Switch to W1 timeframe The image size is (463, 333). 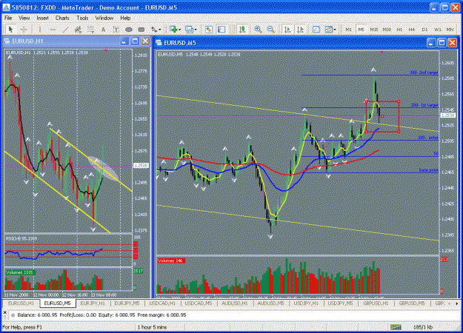pyautogui.click(x=437, y=29)
